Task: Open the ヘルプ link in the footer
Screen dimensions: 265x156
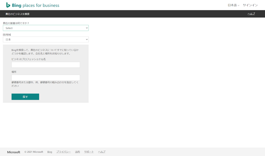Action: click(102, 152)
